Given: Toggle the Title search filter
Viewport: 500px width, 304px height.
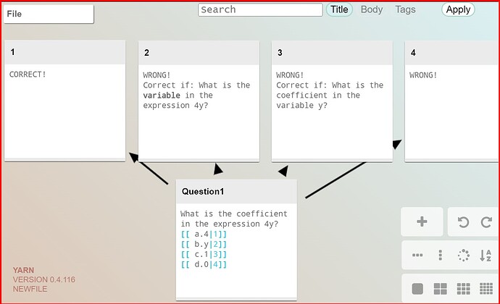Looking at the screenshot, I should pyautogui.click(x=339, y=9).
